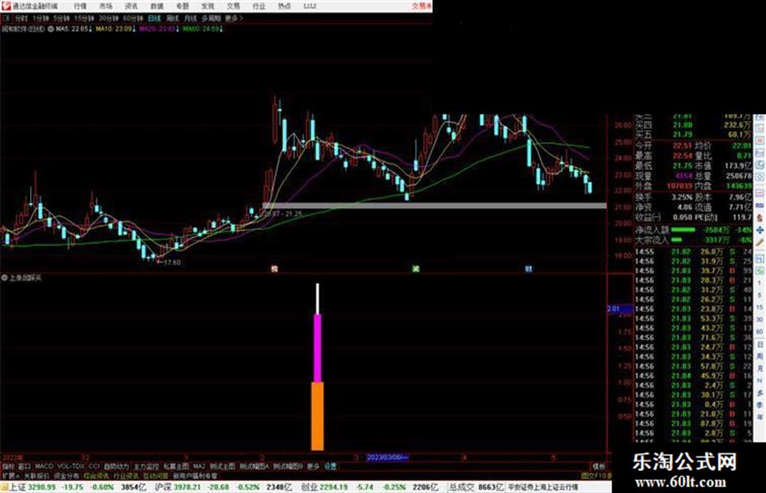766x493 pixels.
Task: Expand the 更多 periods list in top bar
Action: pyautogui.click(x=233, y=18)
